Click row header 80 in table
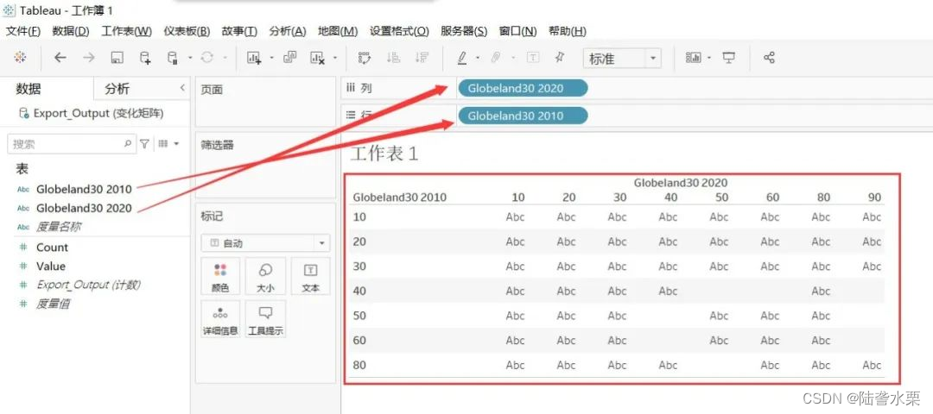 point(359,365)
